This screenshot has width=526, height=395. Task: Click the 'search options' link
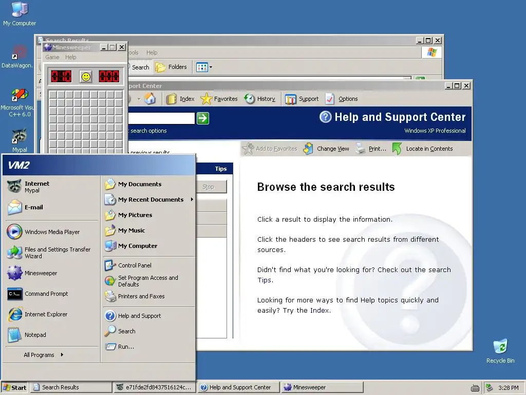point(148,131)
